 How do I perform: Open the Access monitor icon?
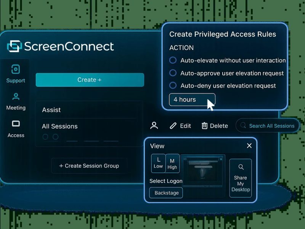(16, 124)
